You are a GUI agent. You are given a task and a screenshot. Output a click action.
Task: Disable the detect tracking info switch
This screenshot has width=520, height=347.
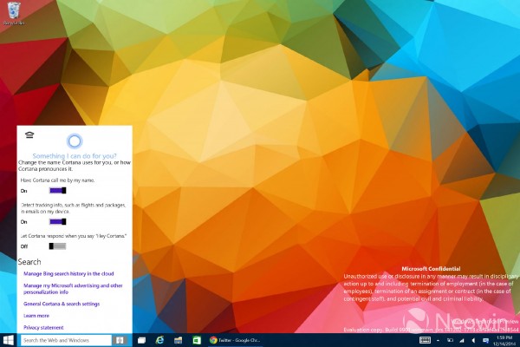point(58,221)
